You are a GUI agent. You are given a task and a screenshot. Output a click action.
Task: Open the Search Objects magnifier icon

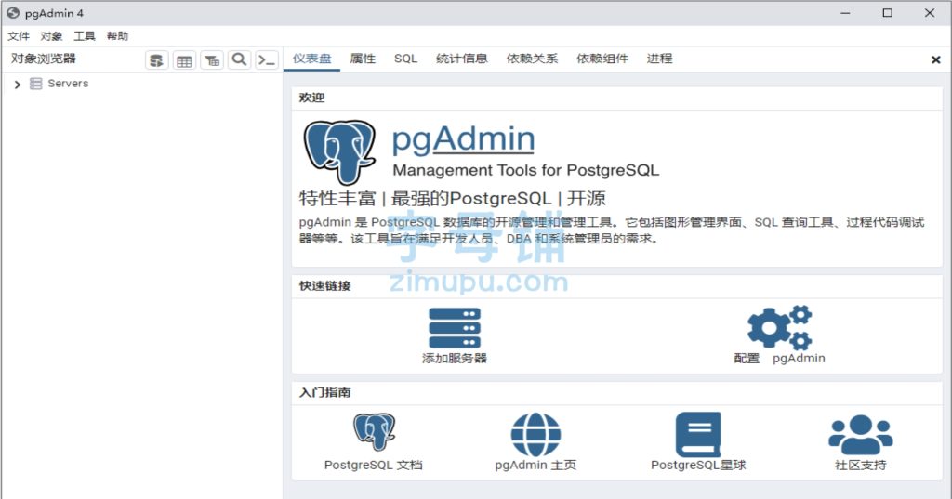pyautogui.click(x=239, y=60)
